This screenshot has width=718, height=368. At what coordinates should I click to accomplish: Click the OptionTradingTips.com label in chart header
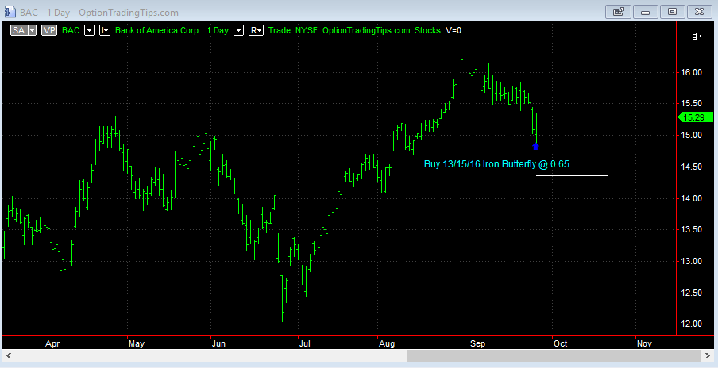click(366, 30)
